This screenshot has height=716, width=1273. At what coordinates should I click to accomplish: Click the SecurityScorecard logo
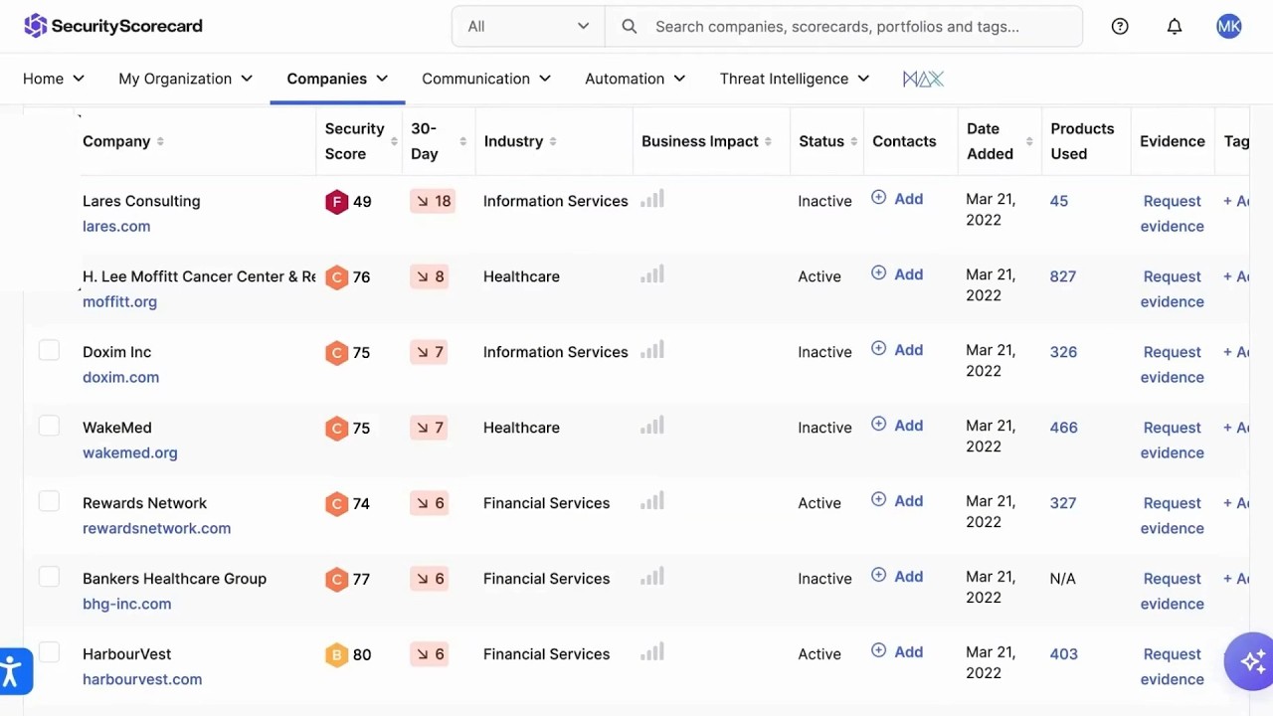click(x=113, y=26)
